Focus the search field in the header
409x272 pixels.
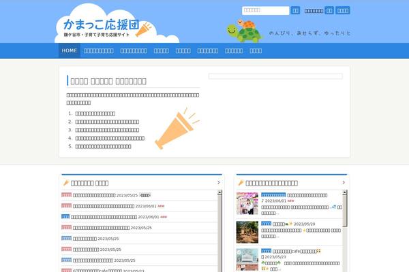coord(266,10)
